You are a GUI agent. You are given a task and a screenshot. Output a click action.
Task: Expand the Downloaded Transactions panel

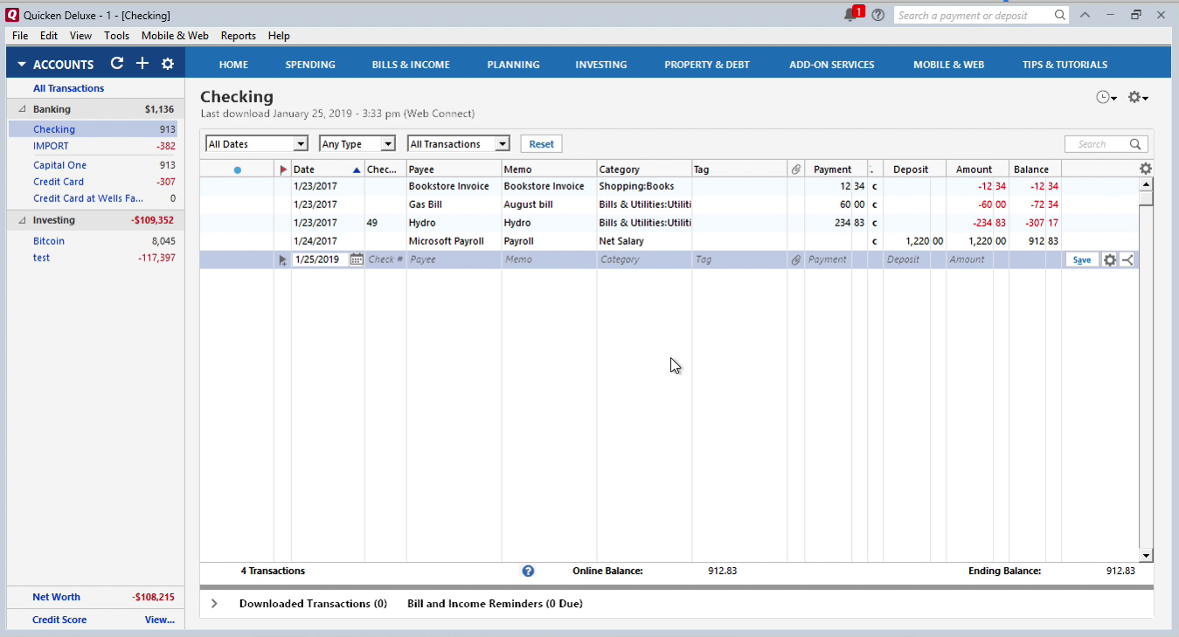pyautogui.click(x=214, y=604)
